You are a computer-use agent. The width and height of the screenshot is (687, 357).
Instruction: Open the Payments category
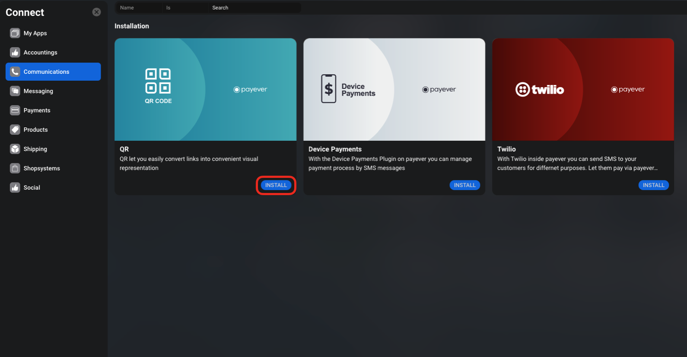(x=53, y=111)
